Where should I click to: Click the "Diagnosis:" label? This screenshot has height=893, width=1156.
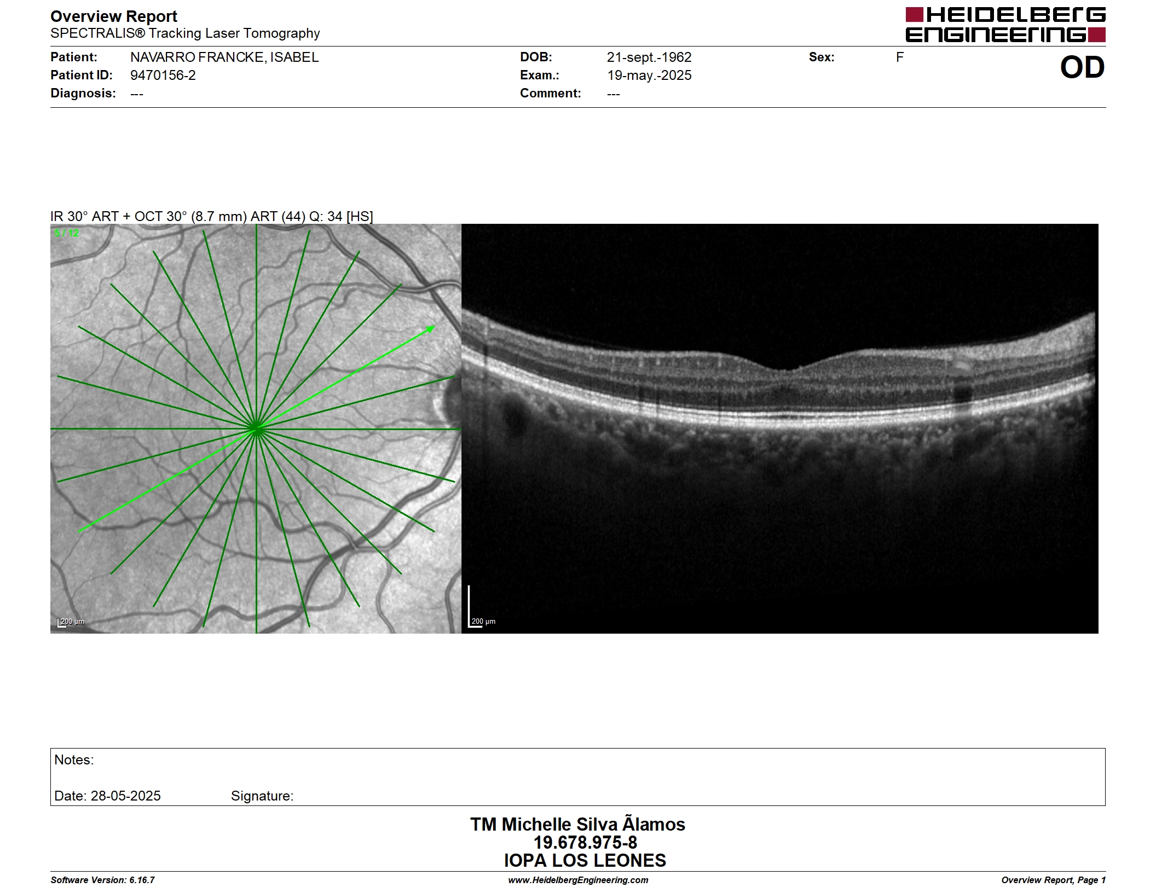[x=83, y=93]
